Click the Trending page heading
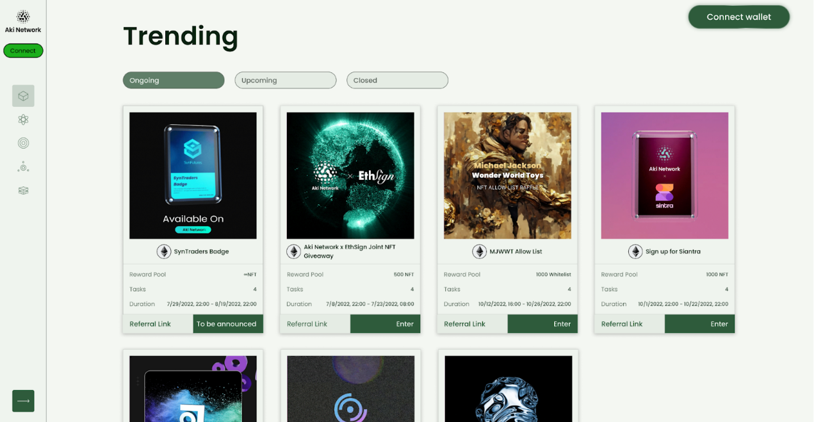814x422 pixels. pyautogui.click(x=181, y=37)
